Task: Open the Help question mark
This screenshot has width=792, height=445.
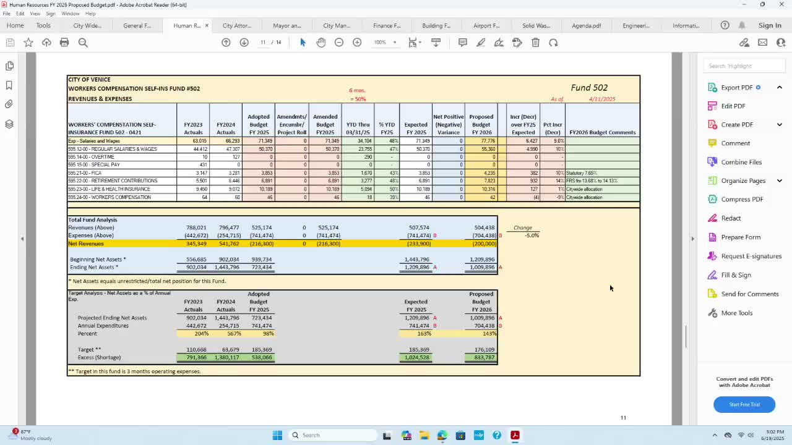Action: click(x=725, y=25)
